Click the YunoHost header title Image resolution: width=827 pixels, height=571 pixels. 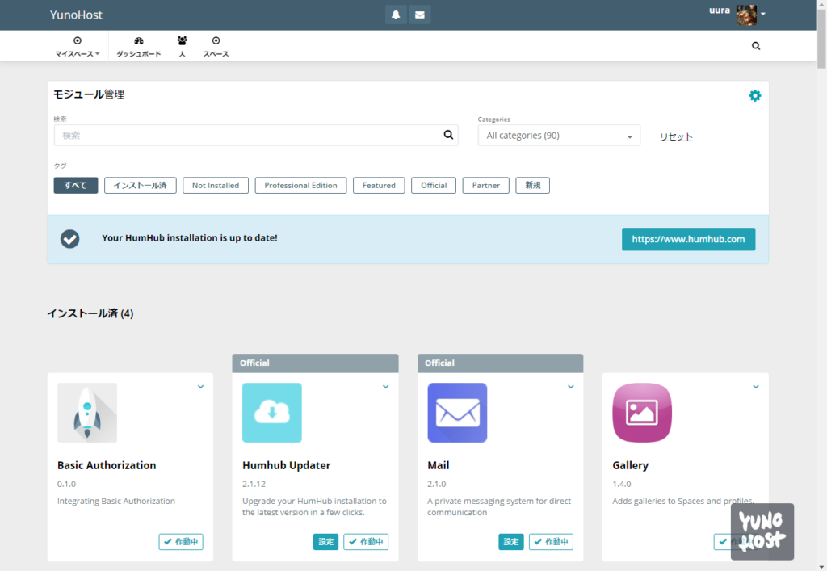[x=76, y=15]
